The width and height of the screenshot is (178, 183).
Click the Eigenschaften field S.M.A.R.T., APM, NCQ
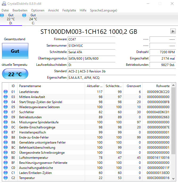pos(122,78)
